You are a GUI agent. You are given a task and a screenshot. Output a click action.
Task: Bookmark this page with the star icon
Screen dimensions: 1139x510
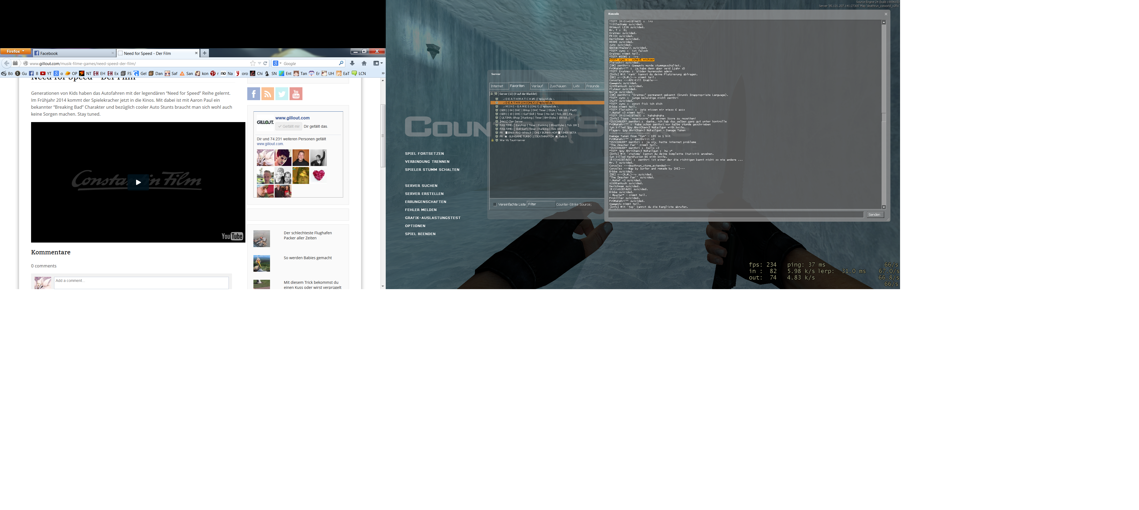[253, 63]
